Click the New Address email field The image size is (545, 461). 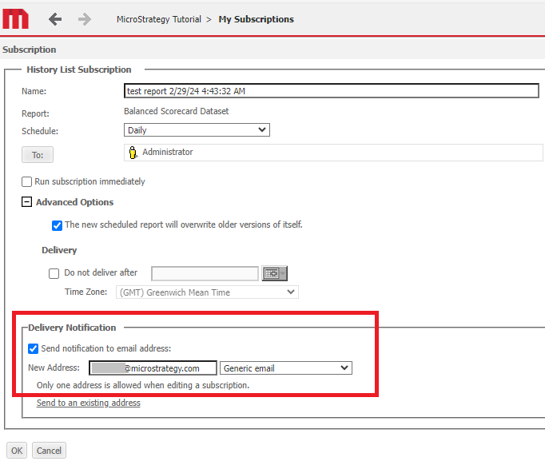pos(153,368)
